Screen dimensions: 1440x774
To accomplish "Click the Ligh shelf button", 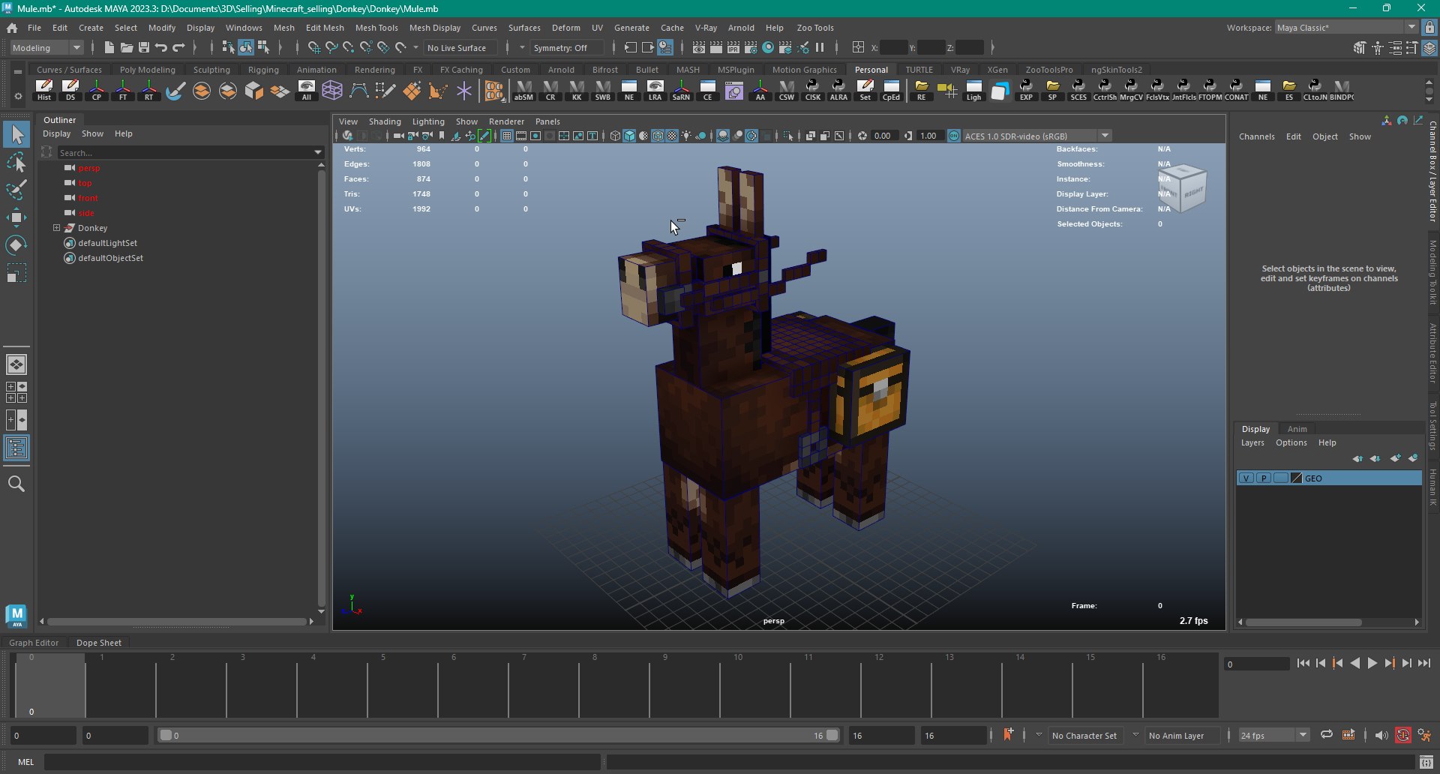I will click(x=973, y=90).
